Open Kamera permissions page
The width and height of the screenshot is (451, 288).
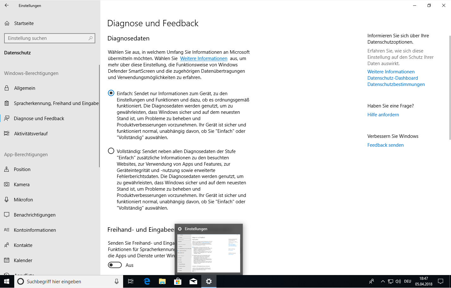pyautogui.click(x=50, y=184)
